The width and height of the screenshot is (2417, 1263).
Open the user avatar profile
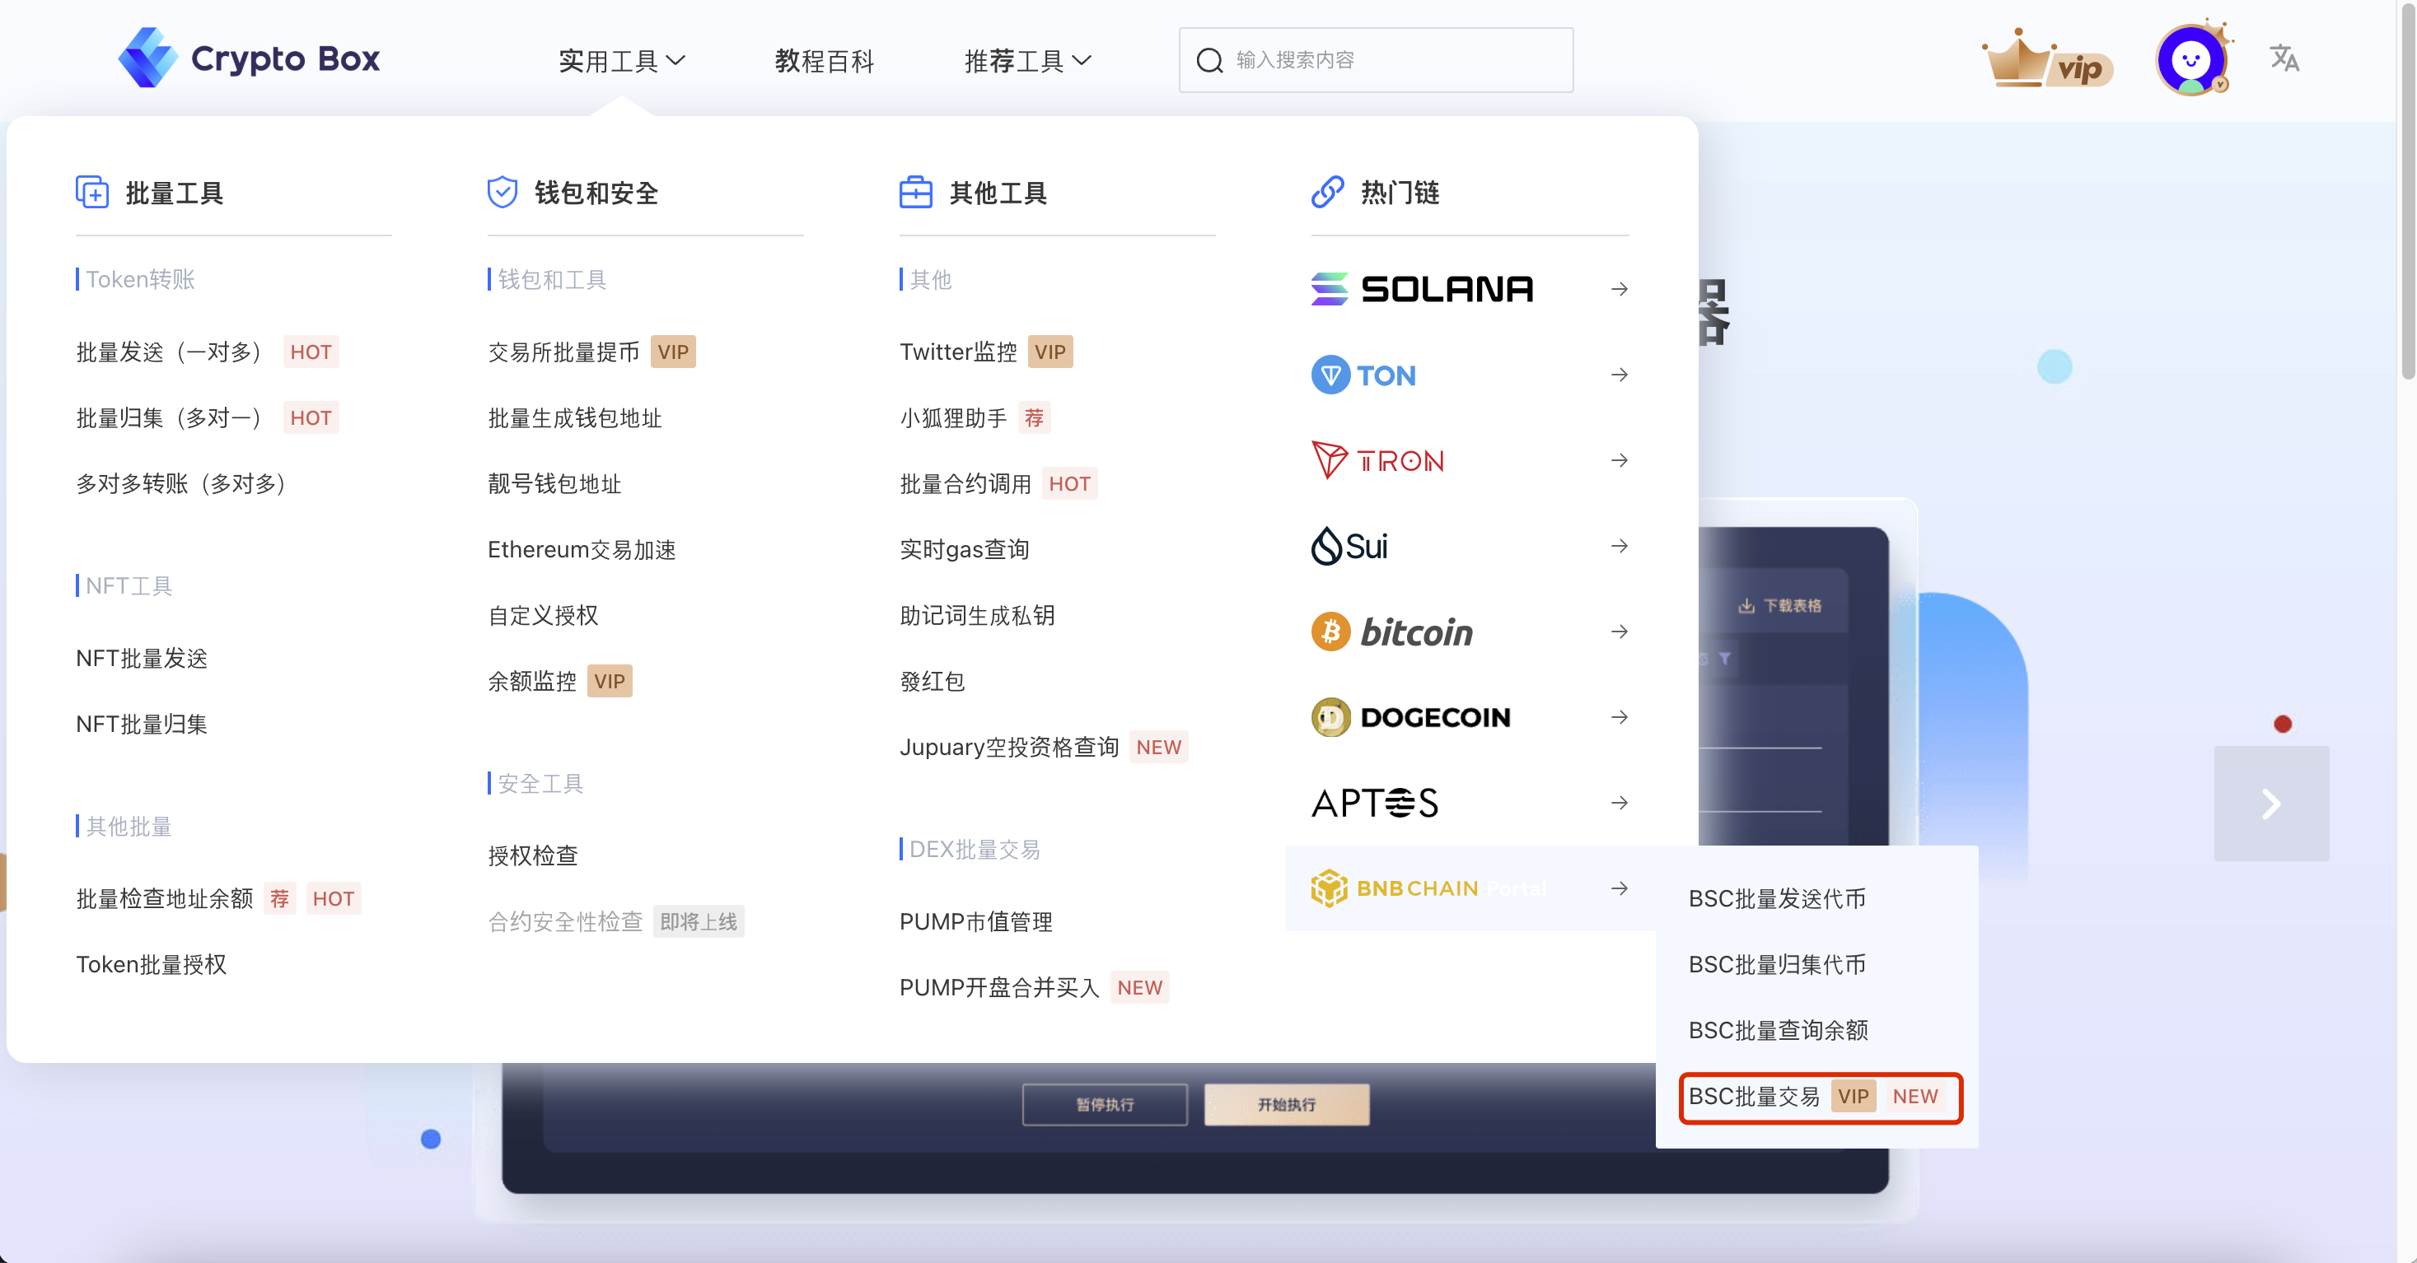click(2192, 58)
